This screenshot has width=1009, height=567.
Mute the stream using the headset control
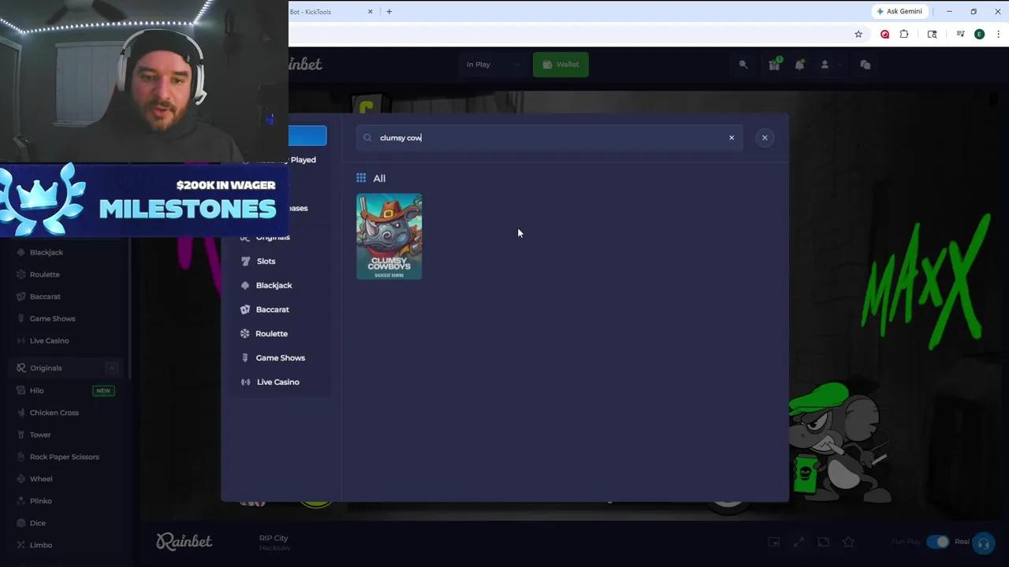click(984, 542)
